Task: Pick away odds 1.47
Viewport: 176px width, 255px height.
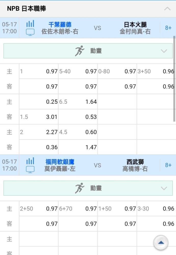Action: 91,147
